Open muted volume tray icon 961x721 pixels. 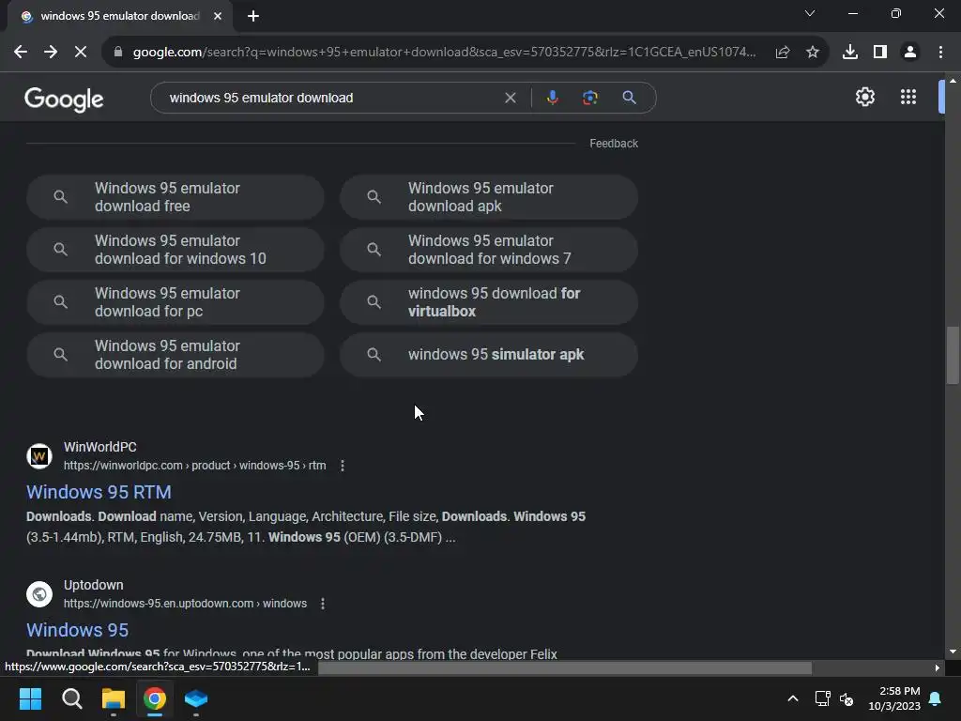coord(847,698)
